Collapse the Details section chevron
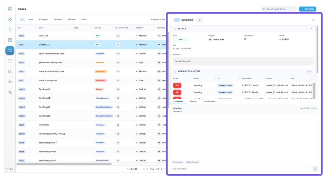326x179 pixels. pyautogui.click(x=311, y=29)
